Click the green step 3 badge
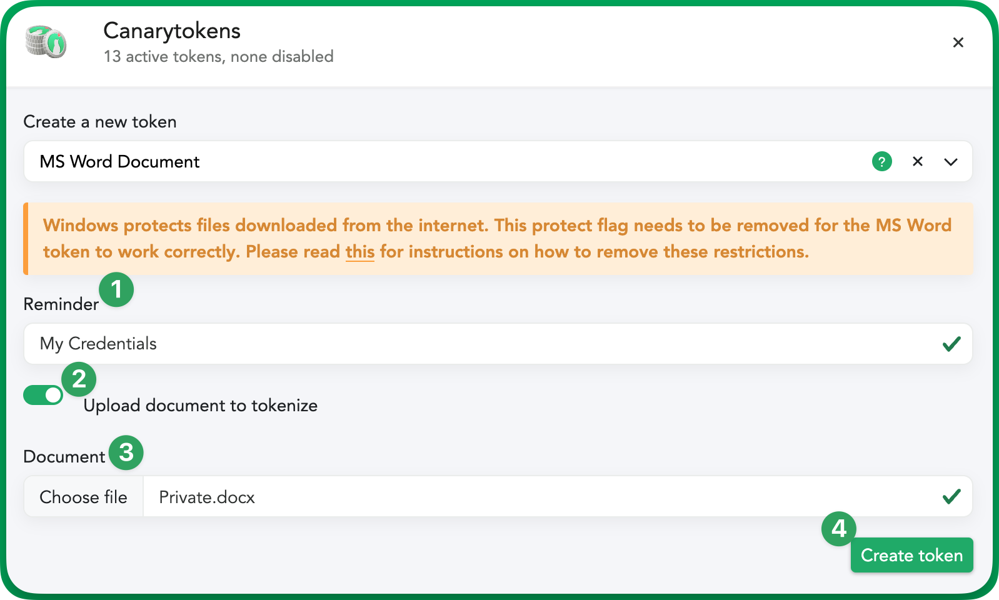Screen dimensions: 999x600 tap(126, 452)
